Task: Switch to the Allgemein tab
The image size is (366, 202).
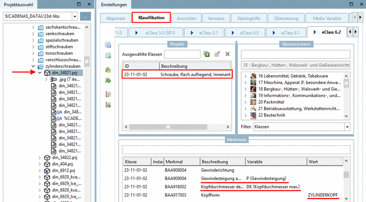Action: tap(116, 19)
